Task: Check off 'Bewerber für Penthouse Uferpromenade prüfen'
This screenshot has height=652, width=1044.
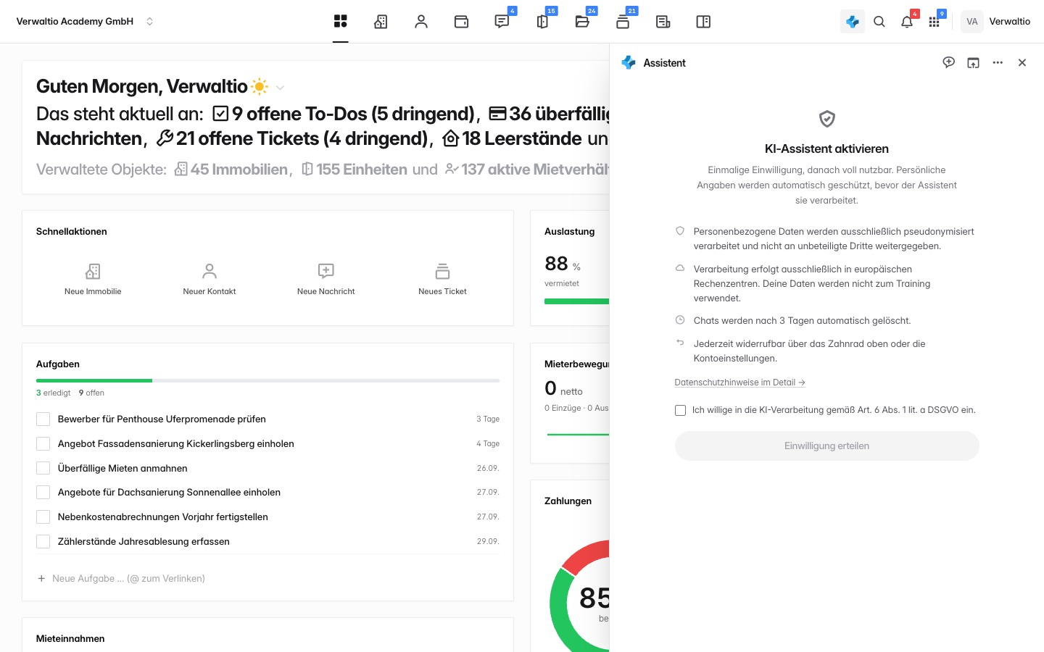Action: [x=43, y=419]
